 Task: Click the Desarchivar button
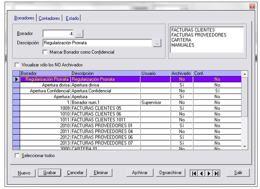pos(170,173)
